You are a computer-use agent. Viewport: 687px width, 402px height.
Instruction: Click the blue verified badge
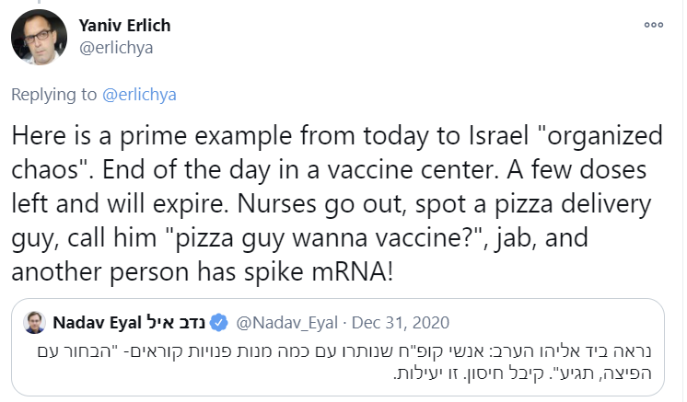click(221, 323)
